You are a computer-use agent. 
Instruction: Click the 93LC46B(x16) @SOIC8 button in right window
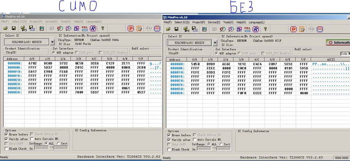click(x=190, y=43)
